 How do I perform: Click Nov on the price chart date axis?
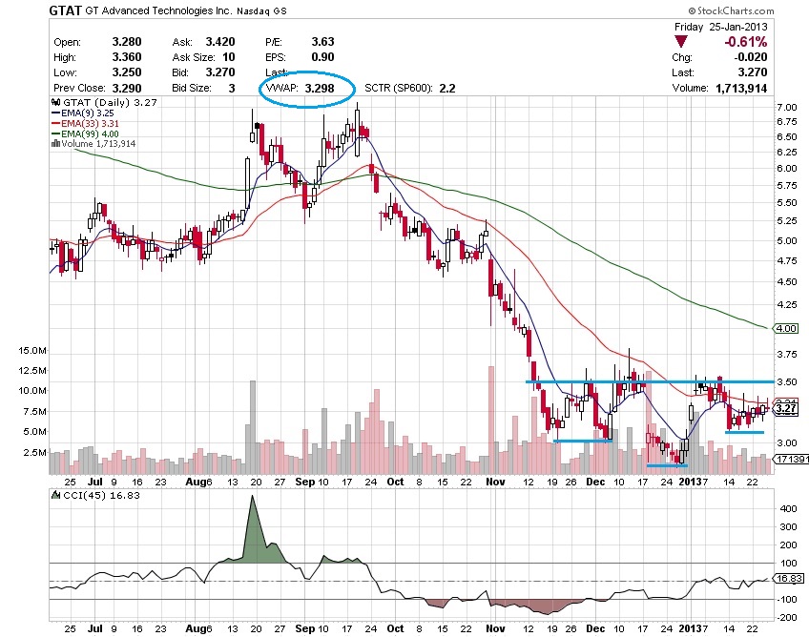tap(495, 482)
